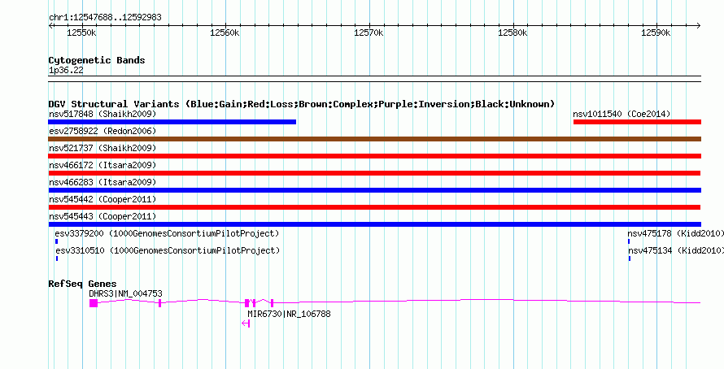The image size is (724, 369).
Task: Open the nsv466283 (Itsara2009) label
Action: 102,182
